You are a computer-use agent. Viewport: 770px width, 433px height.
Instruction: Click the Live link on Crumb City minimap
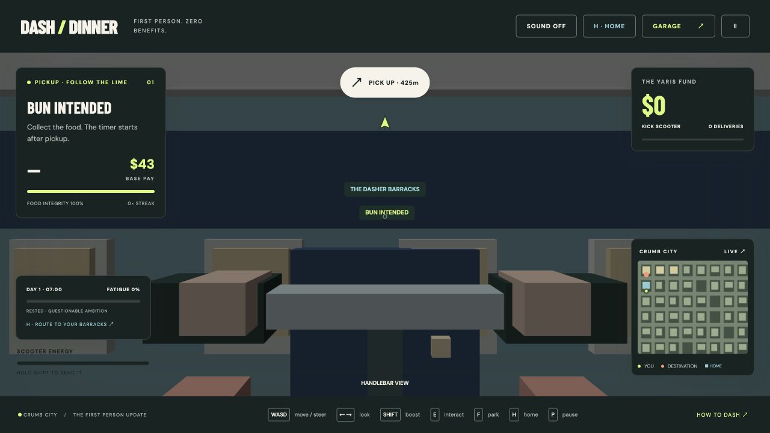(x=735, y=251)
